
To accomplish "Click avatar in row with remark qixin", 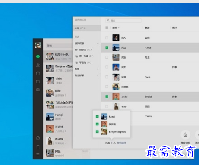I will (116, 77).
